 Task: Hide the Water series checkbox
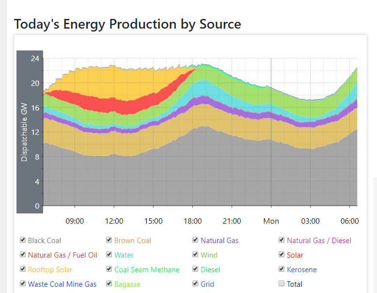[109, 255]
